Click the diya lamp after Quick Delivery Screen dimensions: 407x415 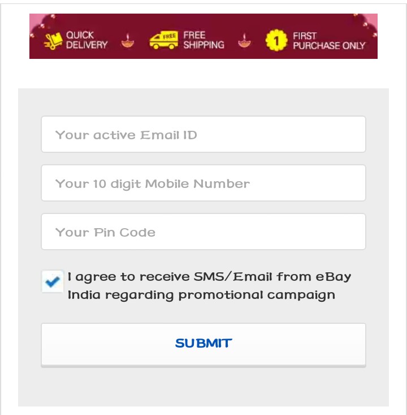tap(128, 41)
